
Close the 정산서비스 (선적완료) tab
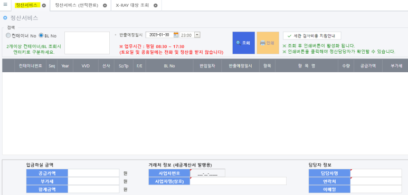click(x=105, y=5)
